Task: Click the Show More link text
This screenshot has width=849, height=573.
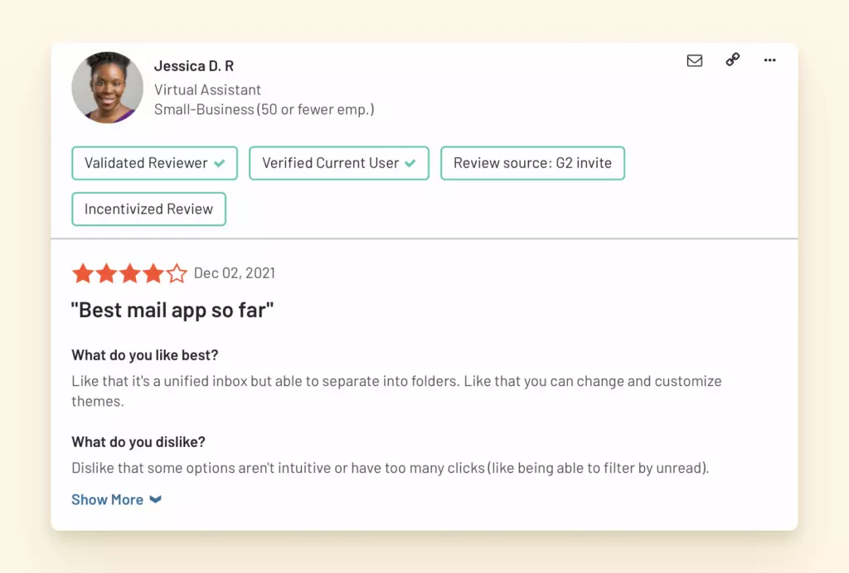Action: click(107, 499)
